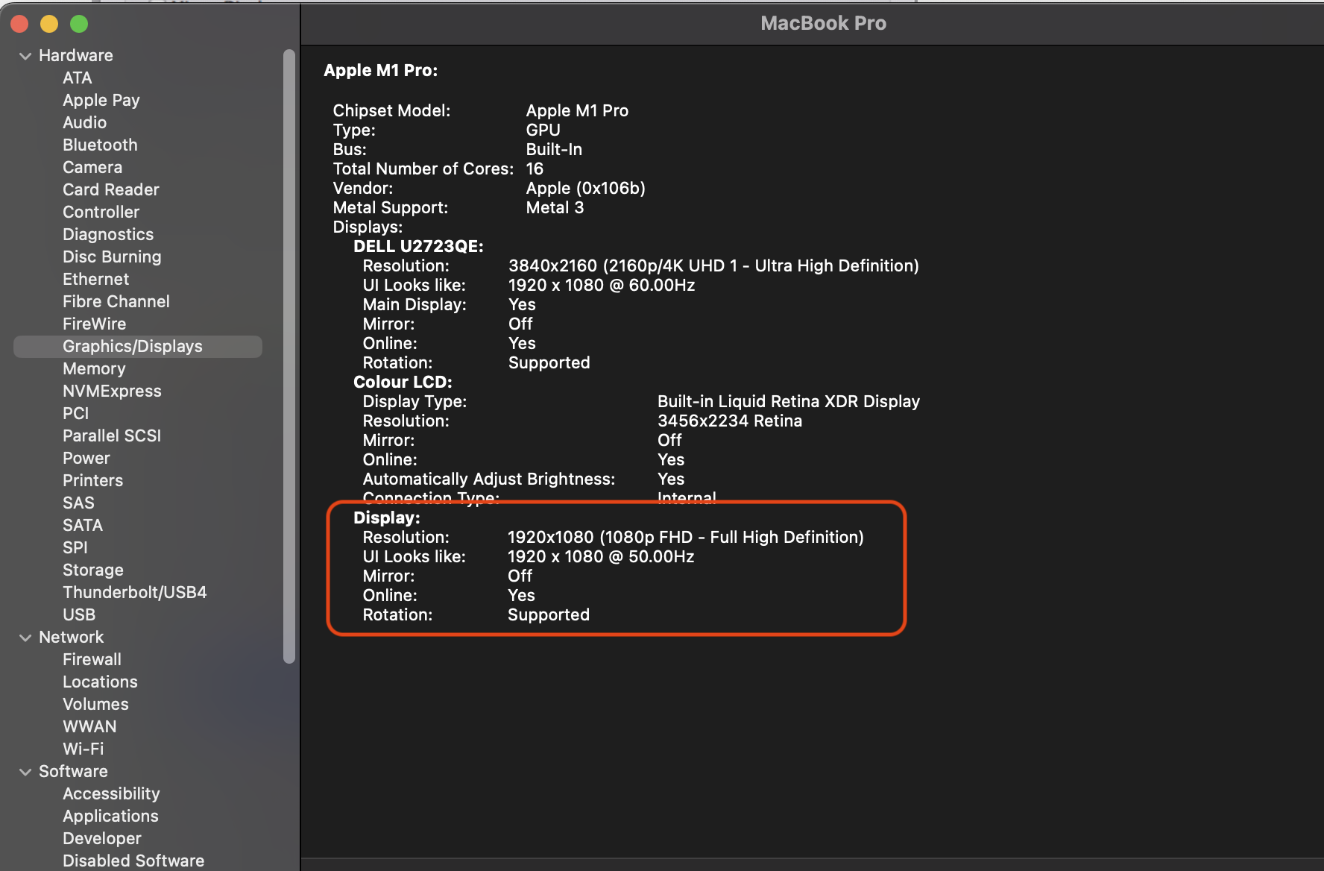The height and width of the screenshot is (871, 1324).
Task: Select WWAN network entry
Action: pos(89,727)
